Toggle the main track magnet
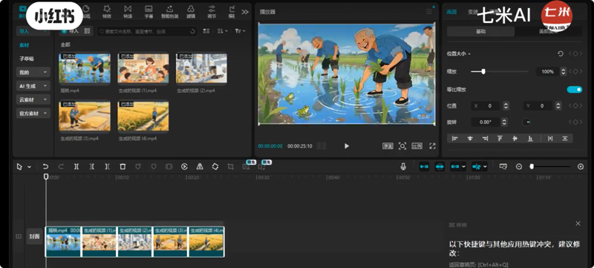 click(424, 166)
